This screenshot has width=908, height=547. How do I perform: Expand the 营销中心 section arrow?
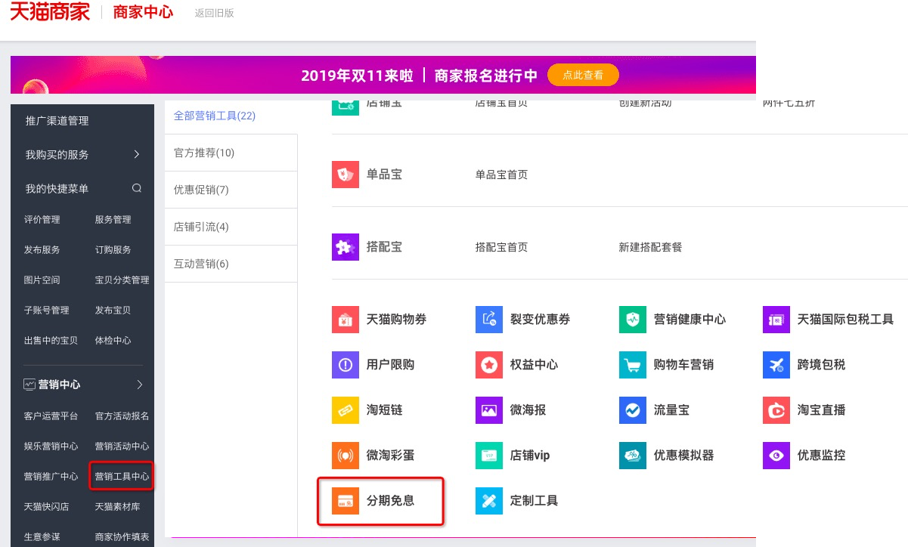(139, 385)
